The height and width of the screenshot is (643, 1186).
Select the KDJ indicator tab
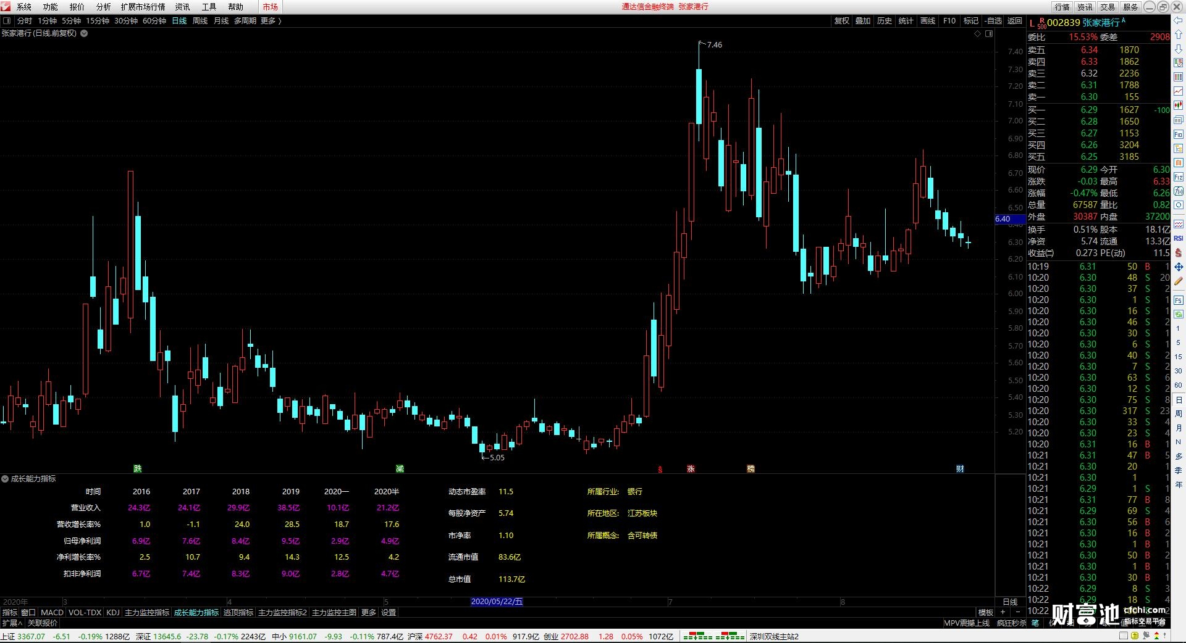pos(113,613)
